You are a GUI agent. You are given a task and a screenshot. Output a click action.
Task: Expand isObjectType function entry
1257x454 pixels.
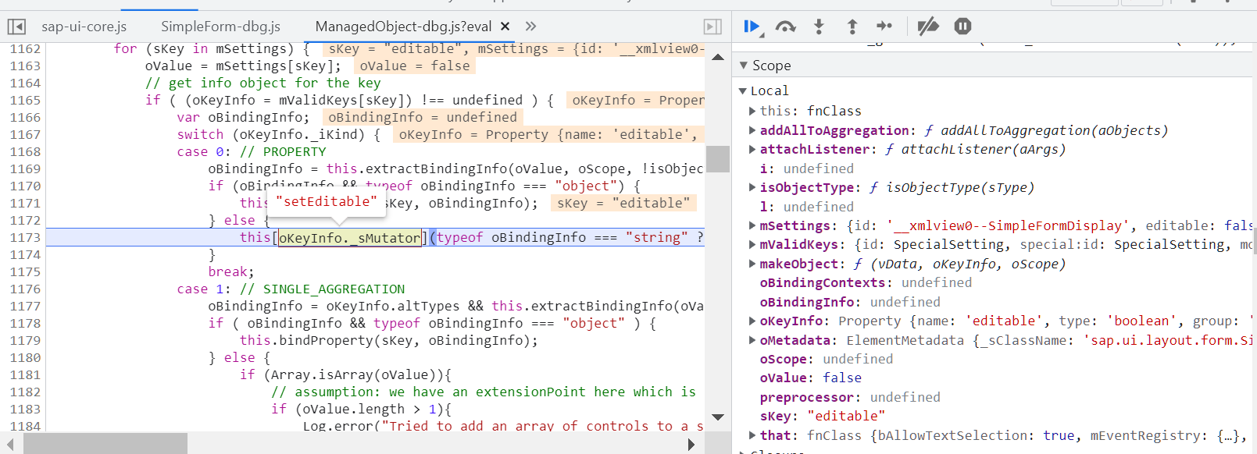752,187
